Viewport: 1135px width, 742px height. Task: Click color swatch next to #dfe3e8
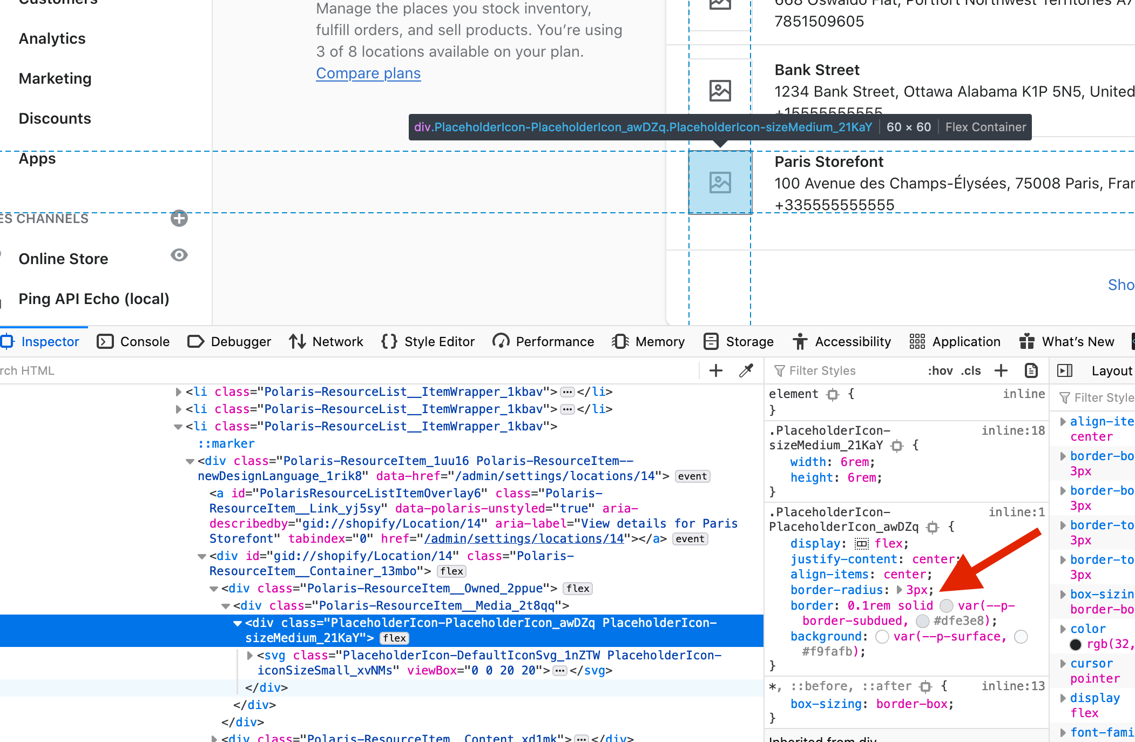(x=922, y=621)
